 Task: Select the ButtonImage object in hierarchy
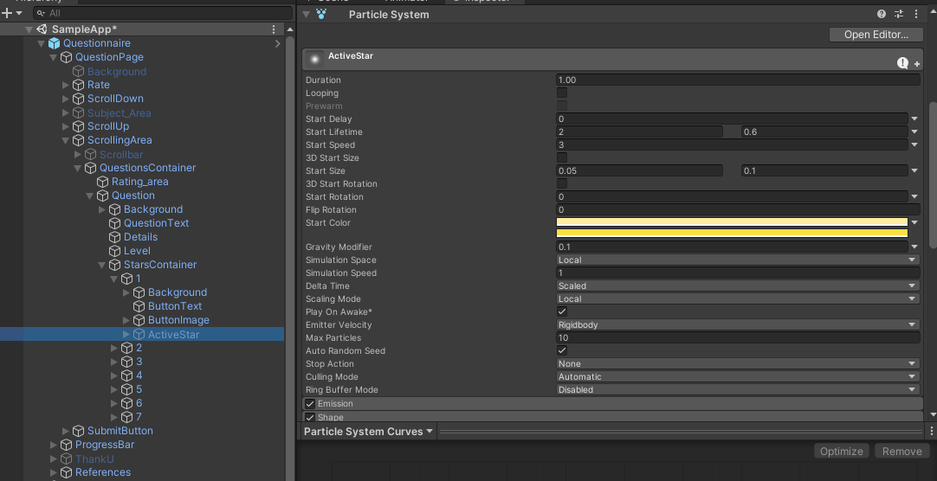pyautogui.click(x=178, y=320)
